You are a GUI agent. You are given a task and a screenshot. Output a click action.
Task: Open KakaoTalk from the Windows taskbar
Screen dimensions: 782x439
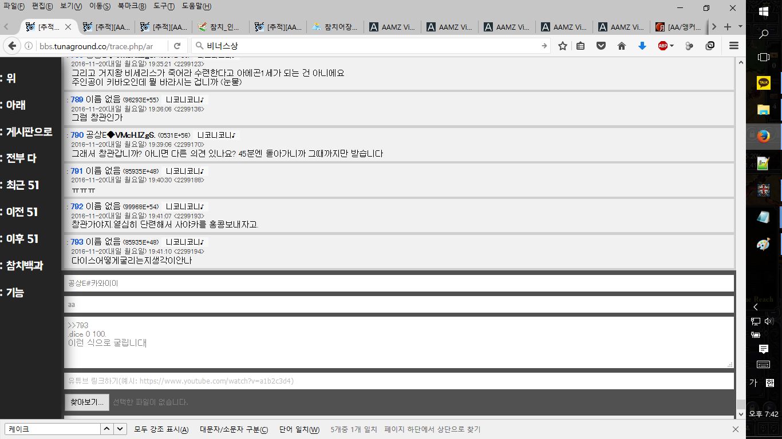click(x=763, y=83)
